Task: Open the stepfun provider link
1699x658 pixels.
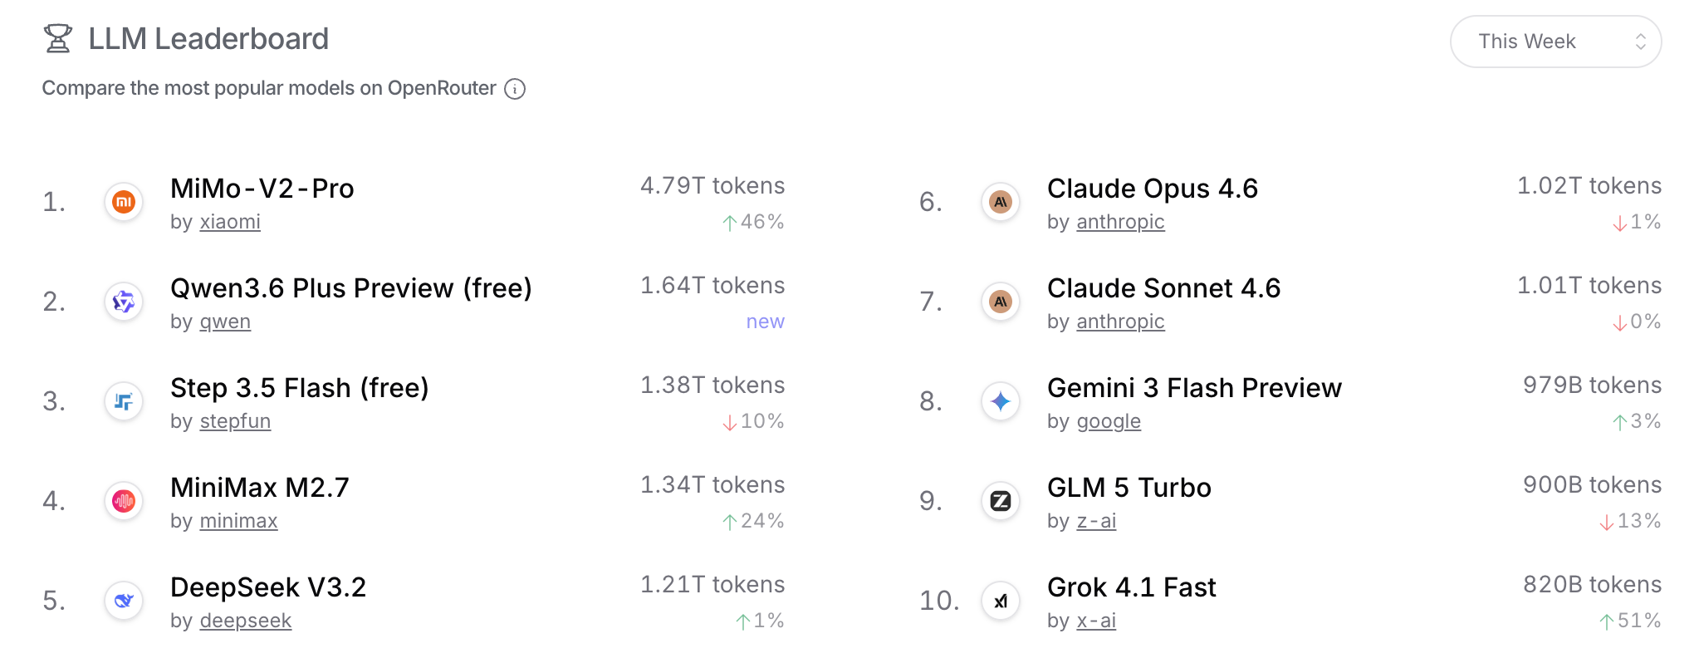Action: click(235, 421)
